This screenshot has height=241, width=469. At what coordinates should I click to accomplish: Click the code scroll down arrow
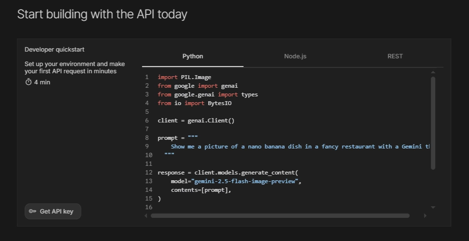pyautogui.click(x=433, y=207)
